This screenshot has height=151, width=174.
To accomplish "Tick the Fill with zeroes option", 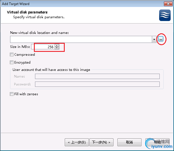I will (x=11, y=94).
